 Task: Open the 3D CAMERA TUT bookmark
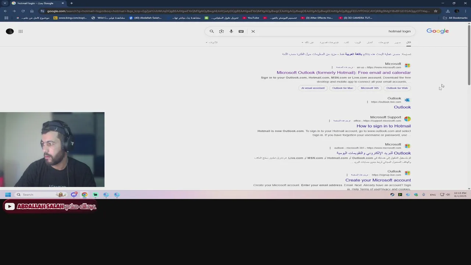pyautogui.click(x=355, y=18)
